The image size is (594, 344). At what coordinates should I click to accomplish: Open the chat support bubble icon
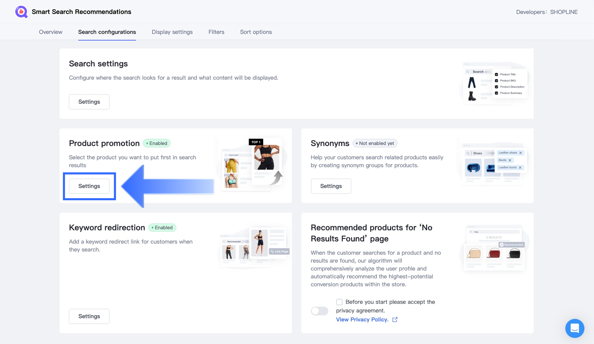(574, 328)
